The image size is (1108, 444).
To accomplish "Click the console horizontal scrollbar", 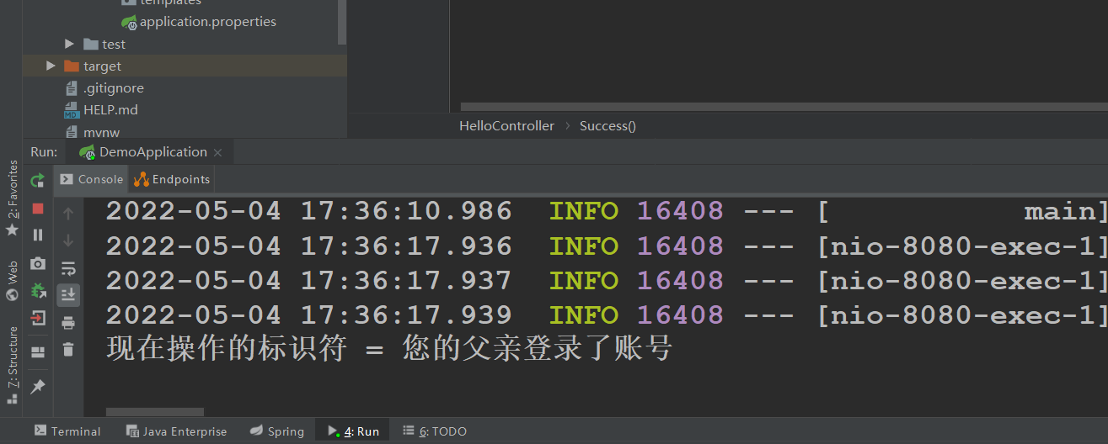I will coord(155,412).
